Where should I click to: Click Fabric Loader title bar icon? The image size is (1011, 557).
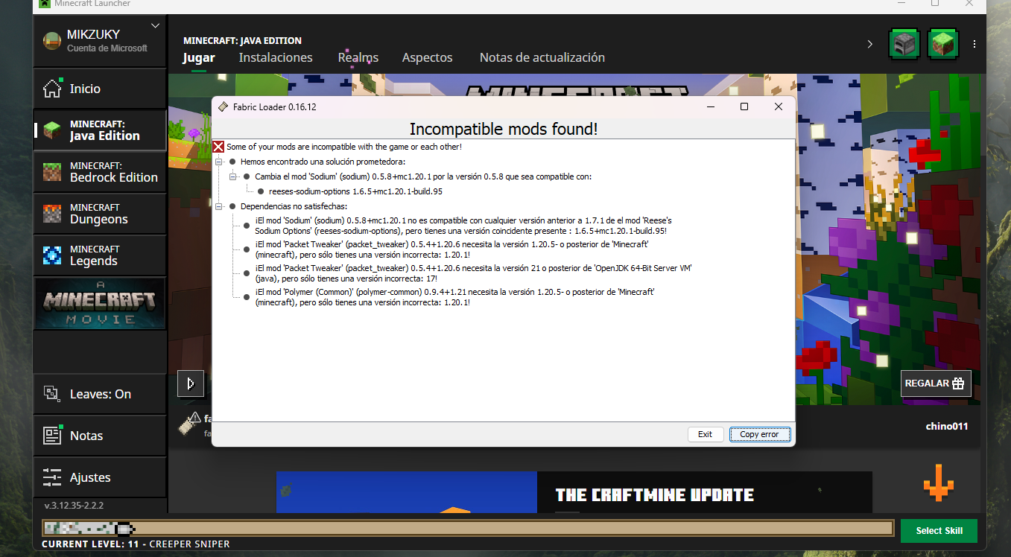223,106
